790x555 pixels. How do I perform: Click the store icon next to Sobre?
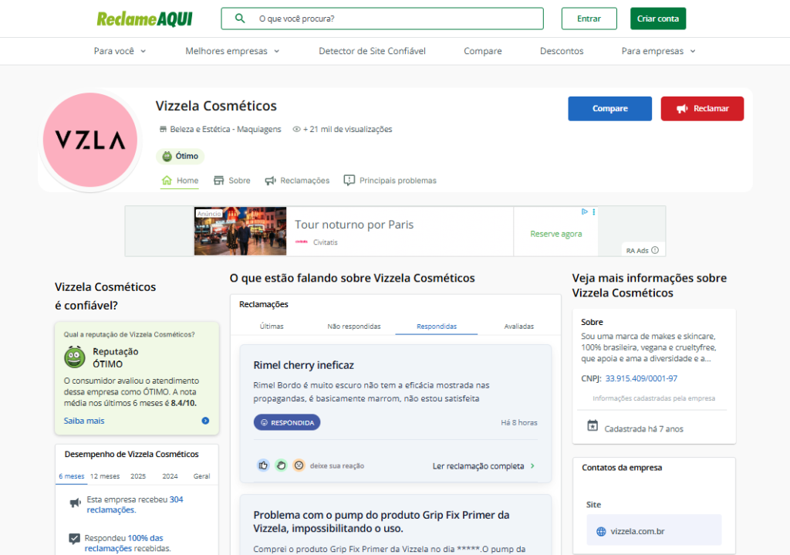218,181
